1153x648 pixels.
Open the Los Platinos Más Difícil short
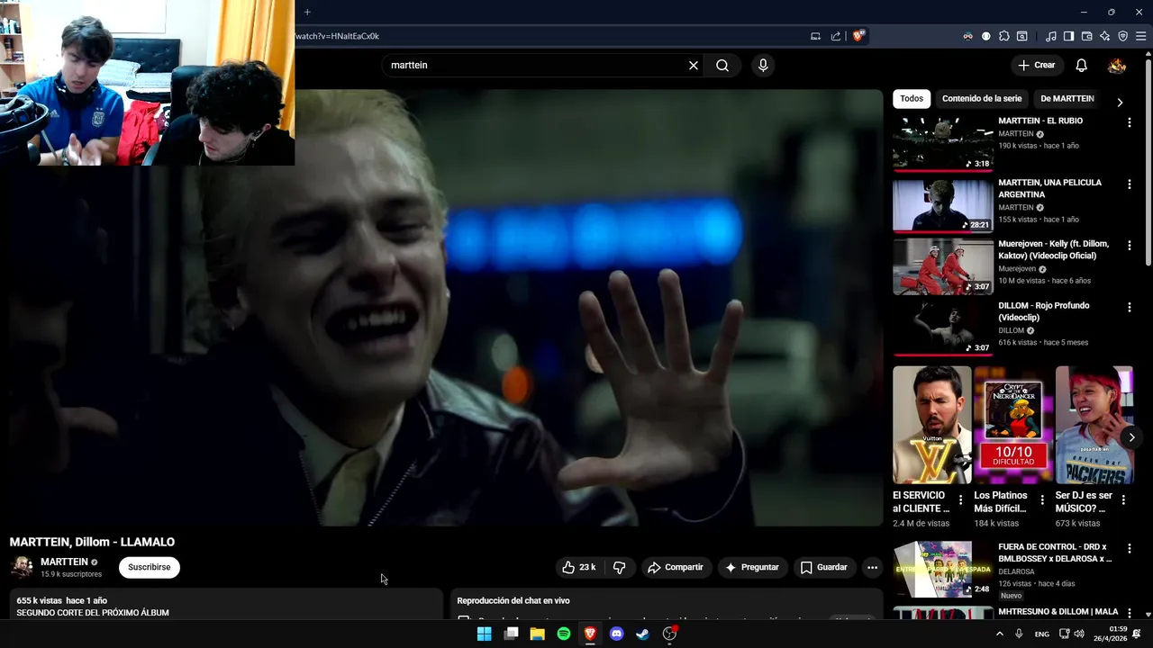[x=1013, y=425]
